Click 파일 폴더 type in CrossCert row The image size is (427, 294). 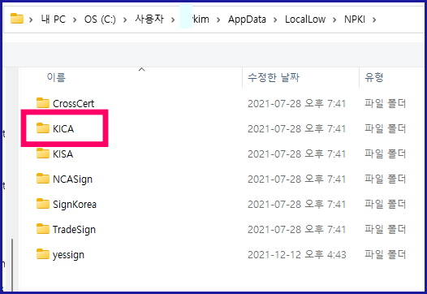coord(385,103)
